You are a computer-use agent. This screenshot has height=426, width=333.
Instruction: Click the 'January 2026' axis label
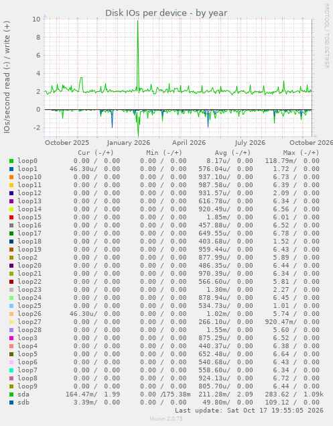coord(129,143)
